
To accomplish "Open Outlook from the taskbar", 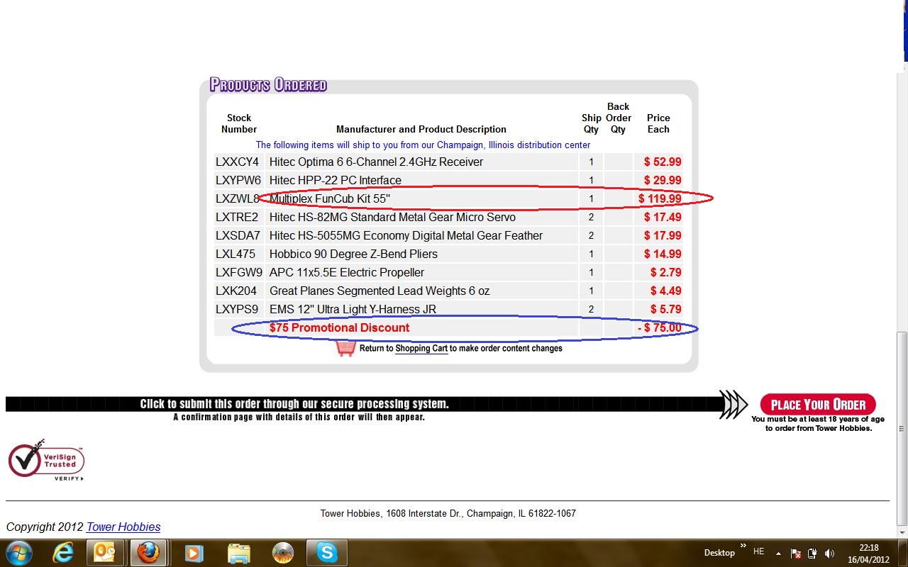I will pos(105,552).
